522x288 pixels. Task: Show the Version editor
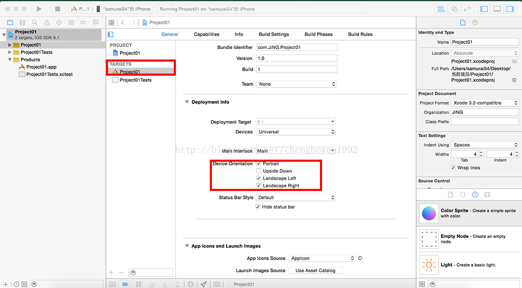click(467, 9)
